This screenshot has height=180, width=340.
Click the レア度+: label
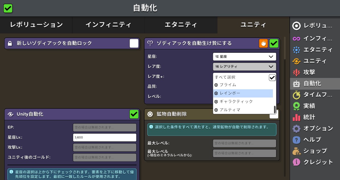(156, 77)
